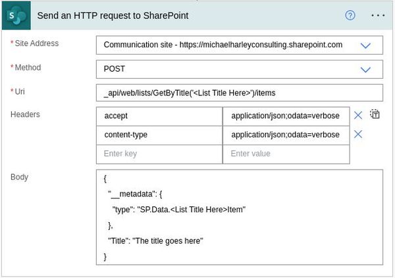Click the SharePoint connector icon
This screenshot has height=278, width=395.
16,15
